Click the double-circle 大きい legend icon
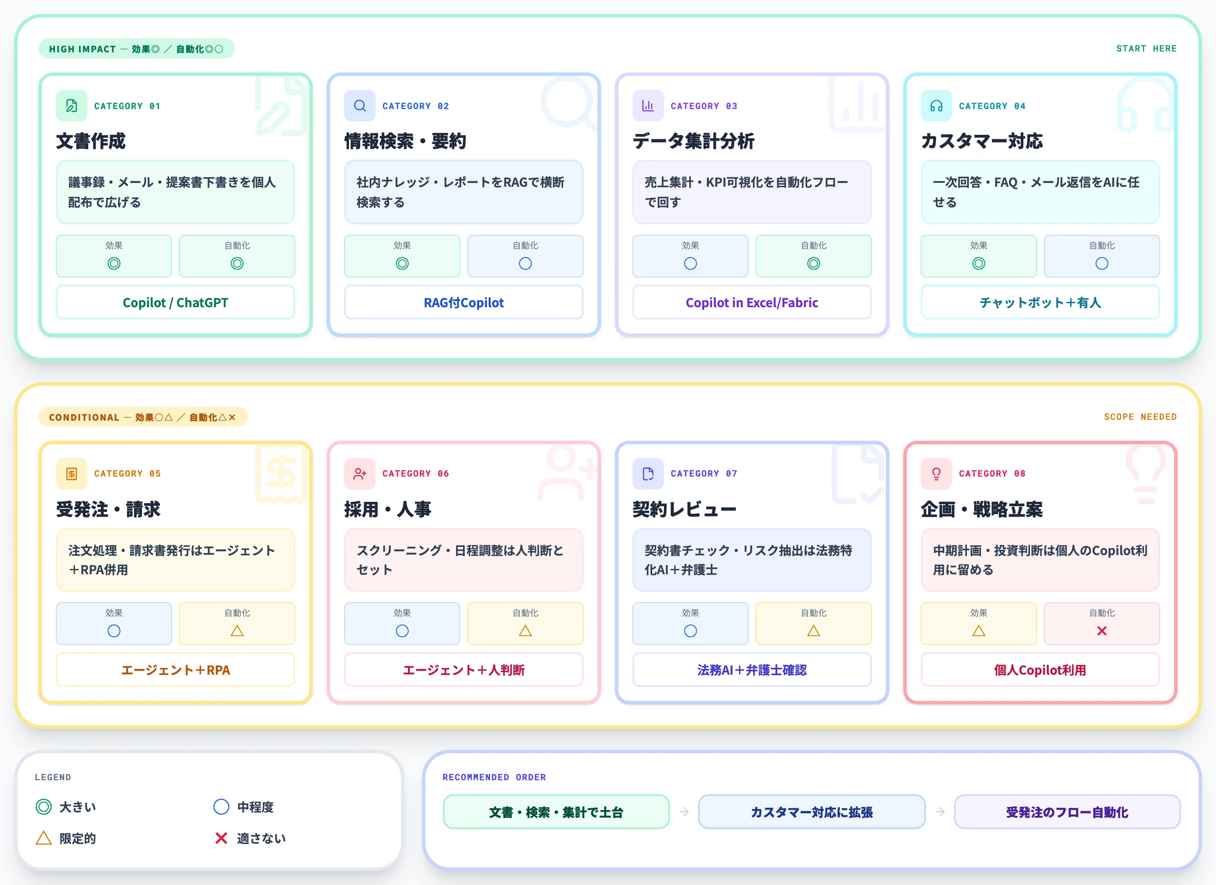 pyautogui.click(x=43, y=807)
